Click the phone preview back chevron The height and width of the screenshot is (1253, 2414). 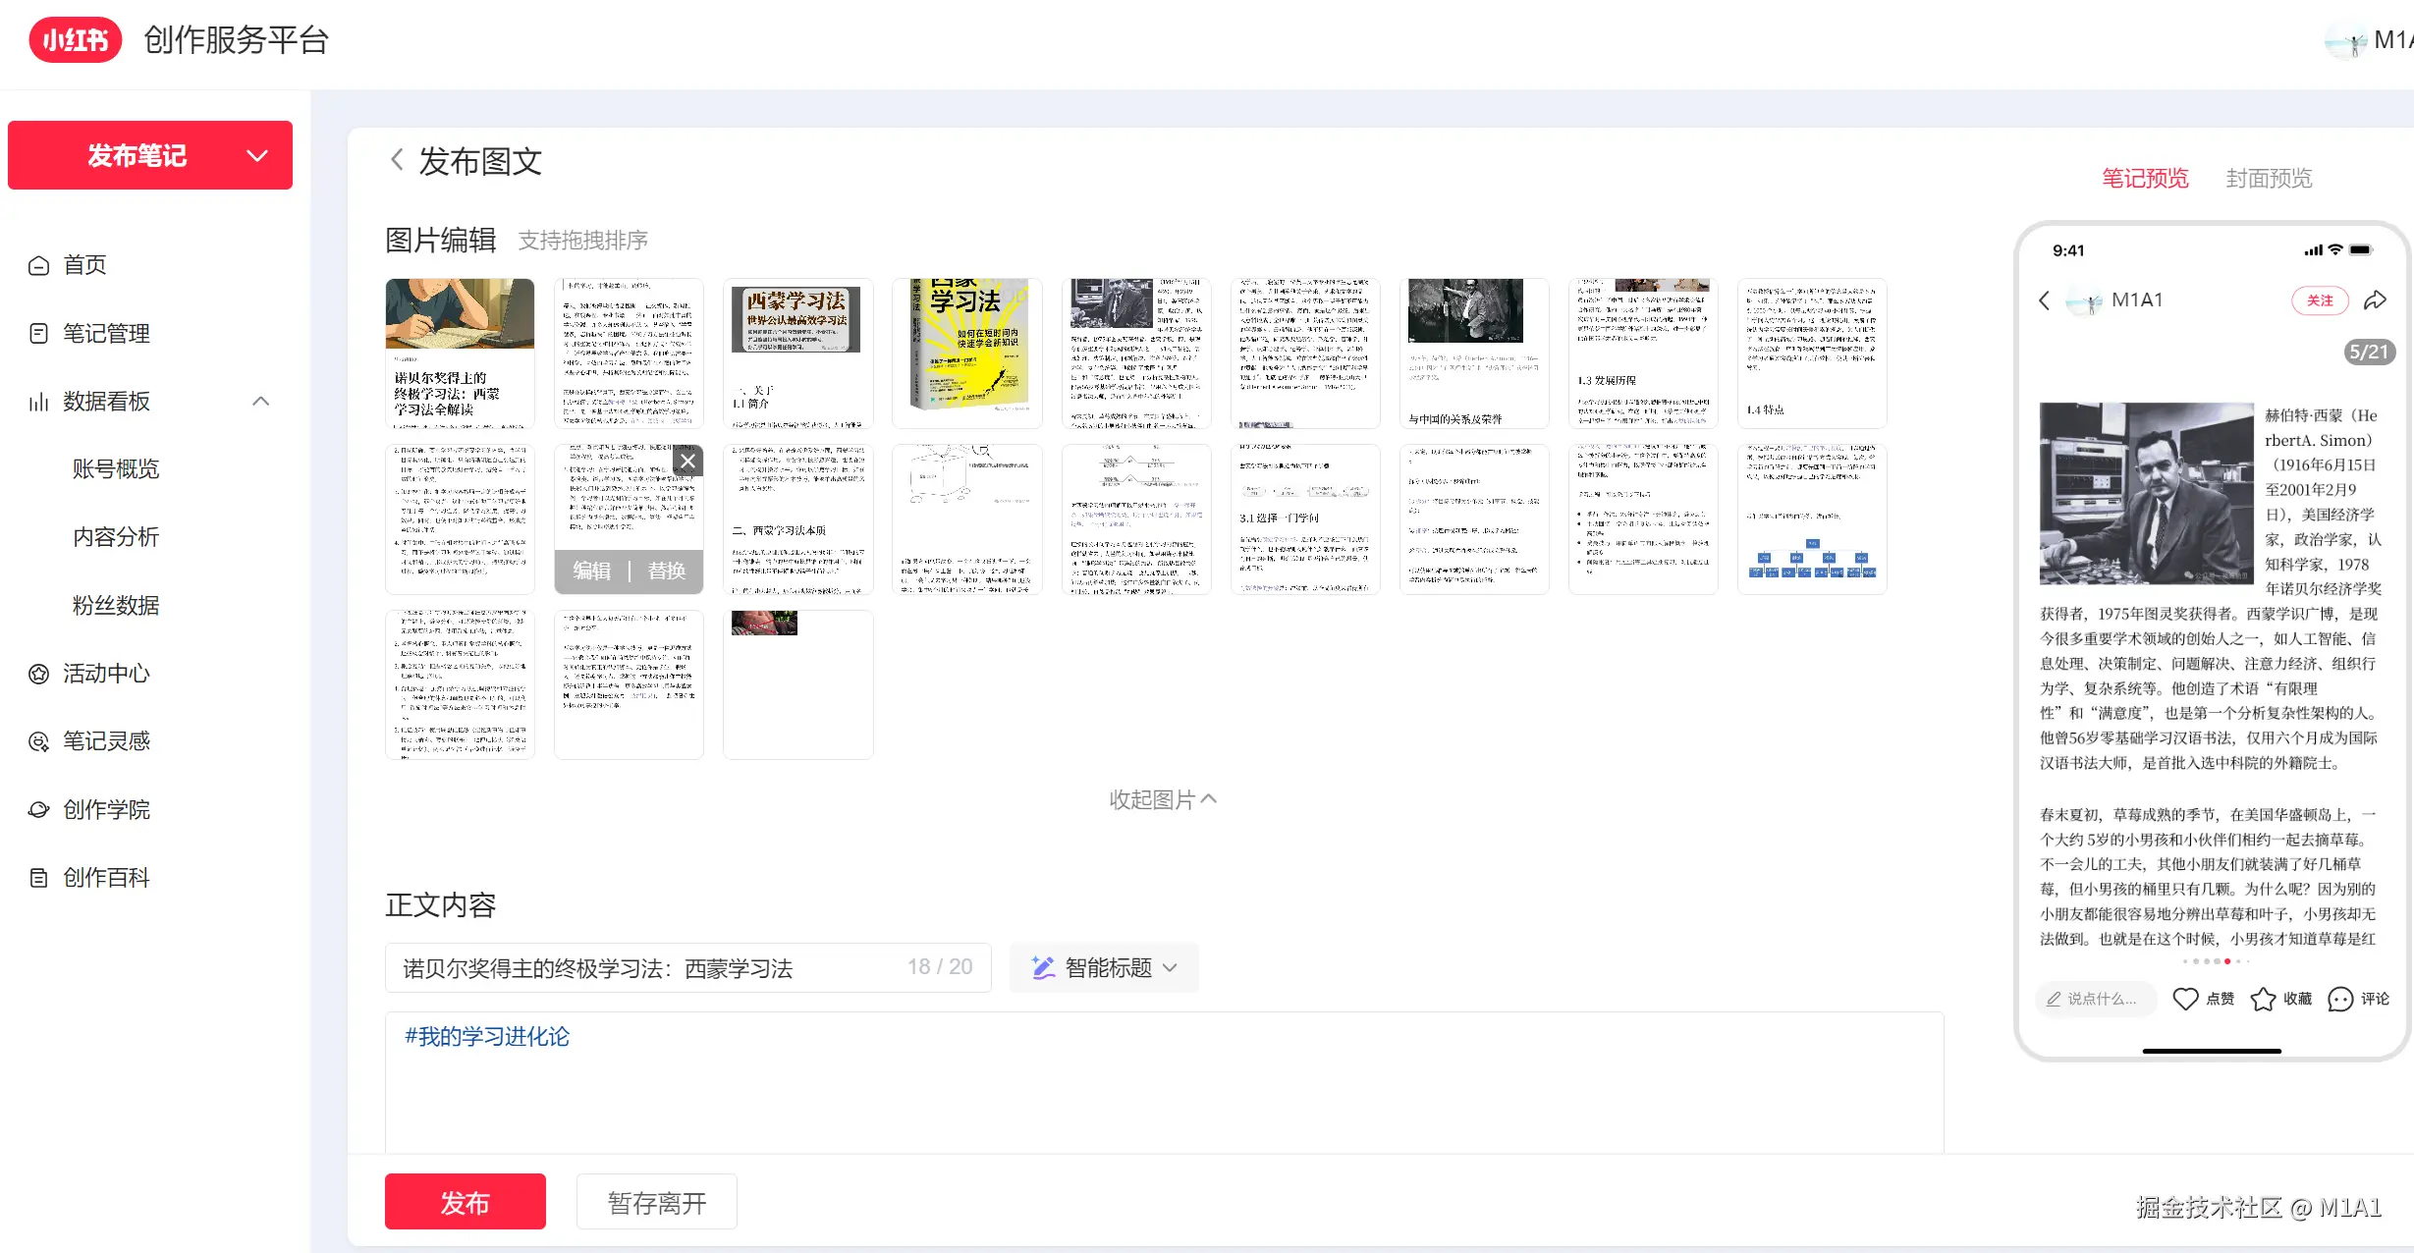2045,300
